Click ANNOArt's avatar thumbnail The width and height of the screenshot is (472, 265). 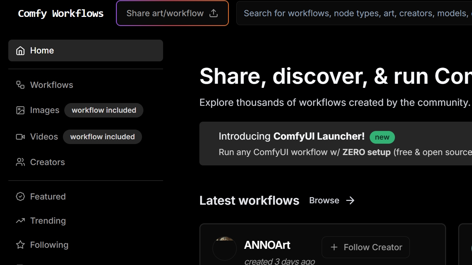225,248
